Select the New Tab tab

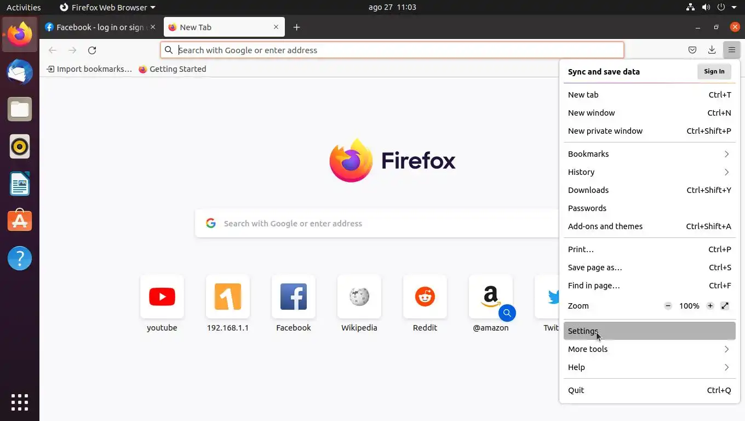pos(224,27)
